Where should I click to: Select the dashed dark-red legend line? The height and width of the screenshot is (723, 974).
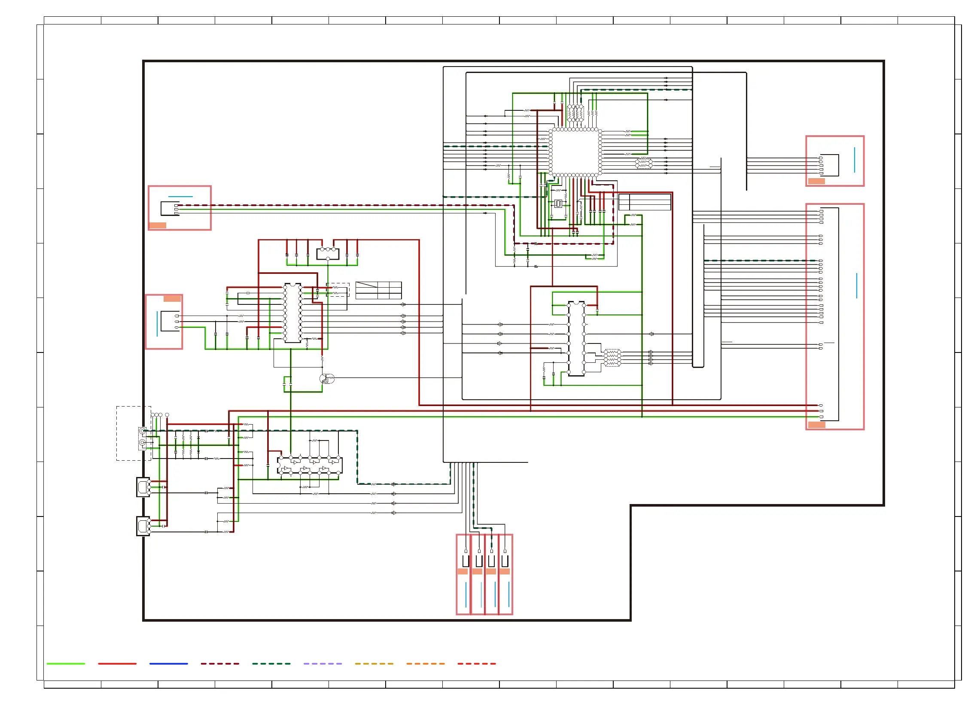(220, 664)
